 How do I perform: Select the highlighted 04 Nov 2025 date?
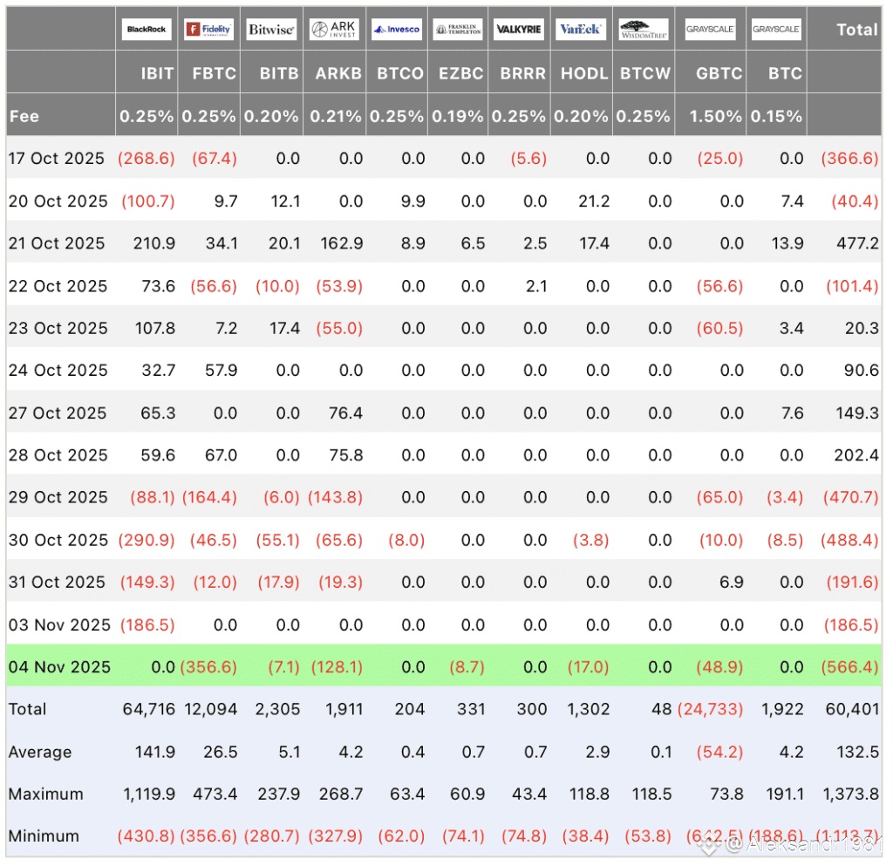pos(59,667)
